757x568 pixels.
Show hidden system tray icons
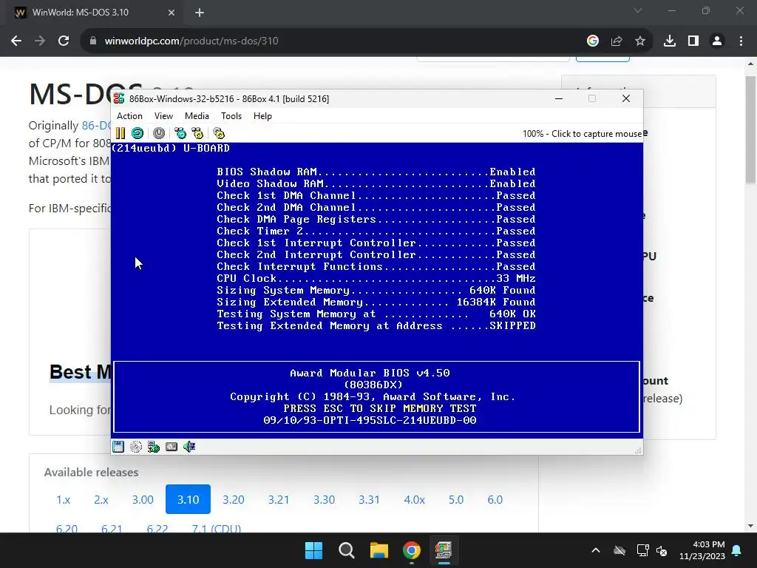(596, 550)
